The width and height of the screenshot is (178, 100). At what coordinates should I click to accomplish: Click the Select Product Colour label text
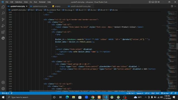click(125, 27)
